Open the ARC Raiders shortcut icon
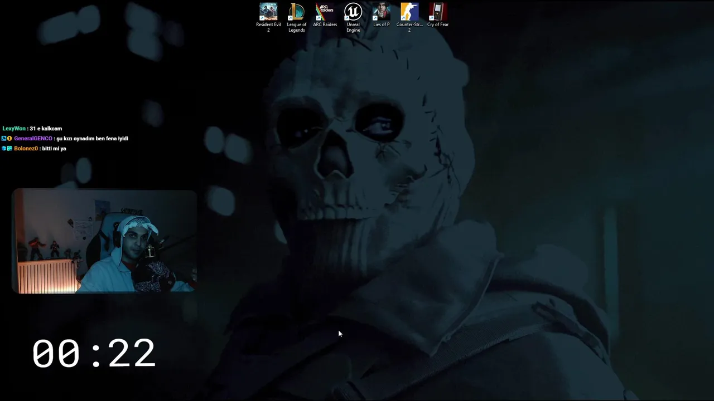714x401 pixels. pos(325,15)
